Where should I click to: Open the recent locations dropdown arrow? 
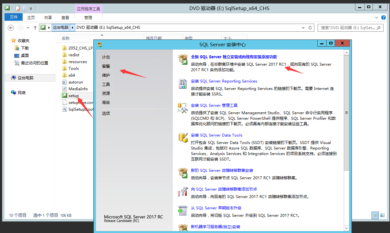click(x=28, y=28)
